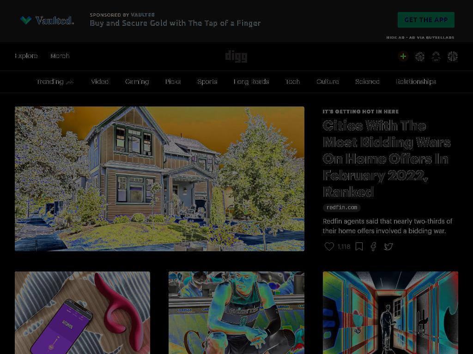This screenshot has width=473, height=354.
Task: Like the Redfin bidding wars story
Action: (x=329, y=247)
